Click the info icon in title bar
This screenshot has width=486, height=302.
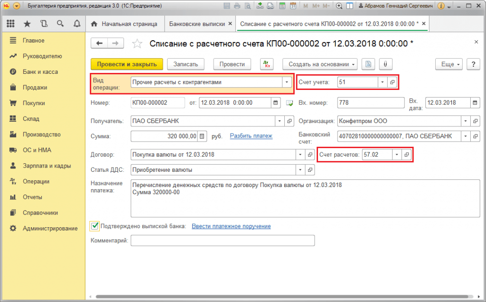point(441,6)
